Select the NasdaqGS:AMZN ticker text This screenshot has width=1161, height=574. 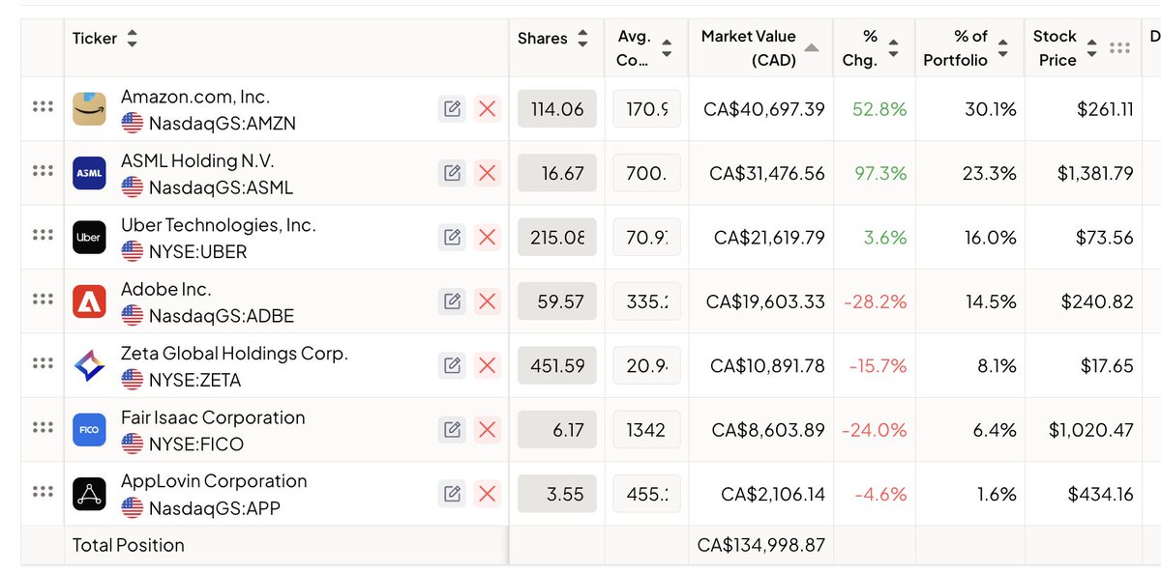[223, 124]
